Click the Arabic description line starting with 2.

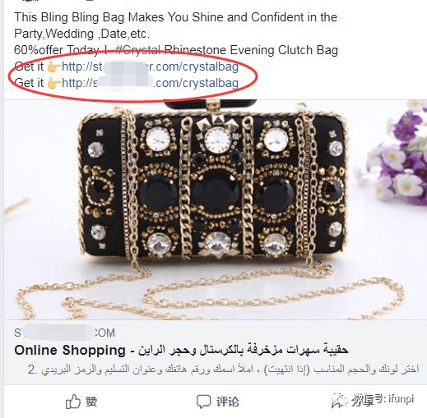223,370
